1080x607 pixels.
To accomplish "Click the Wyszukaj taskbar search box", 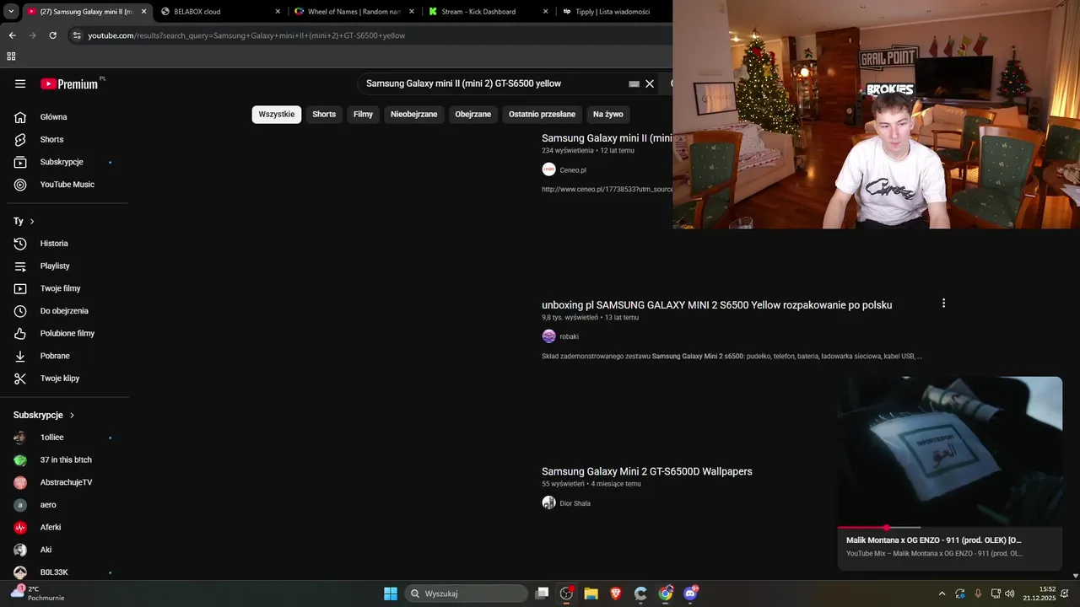I will coord(467,594).
